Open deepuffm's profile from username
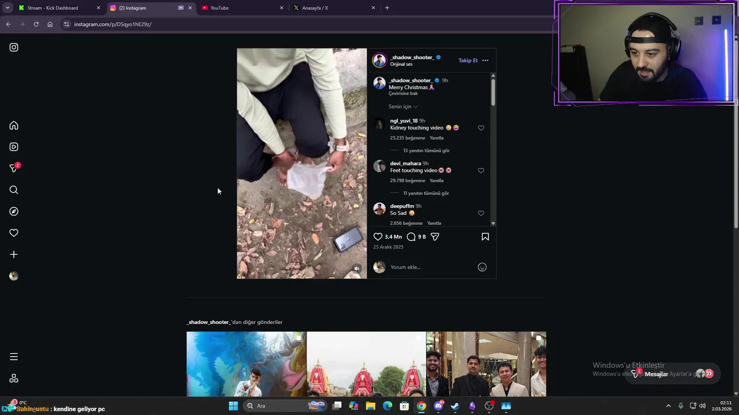The width and height of the screenshot is (739, 415). tap(402, 206)
